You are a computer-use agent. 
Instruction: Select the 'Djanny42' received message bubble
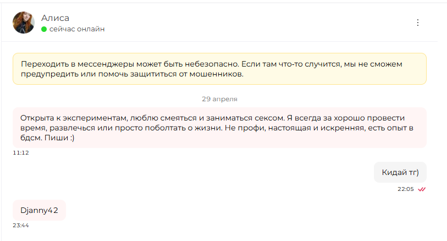[x=40, y=210]
